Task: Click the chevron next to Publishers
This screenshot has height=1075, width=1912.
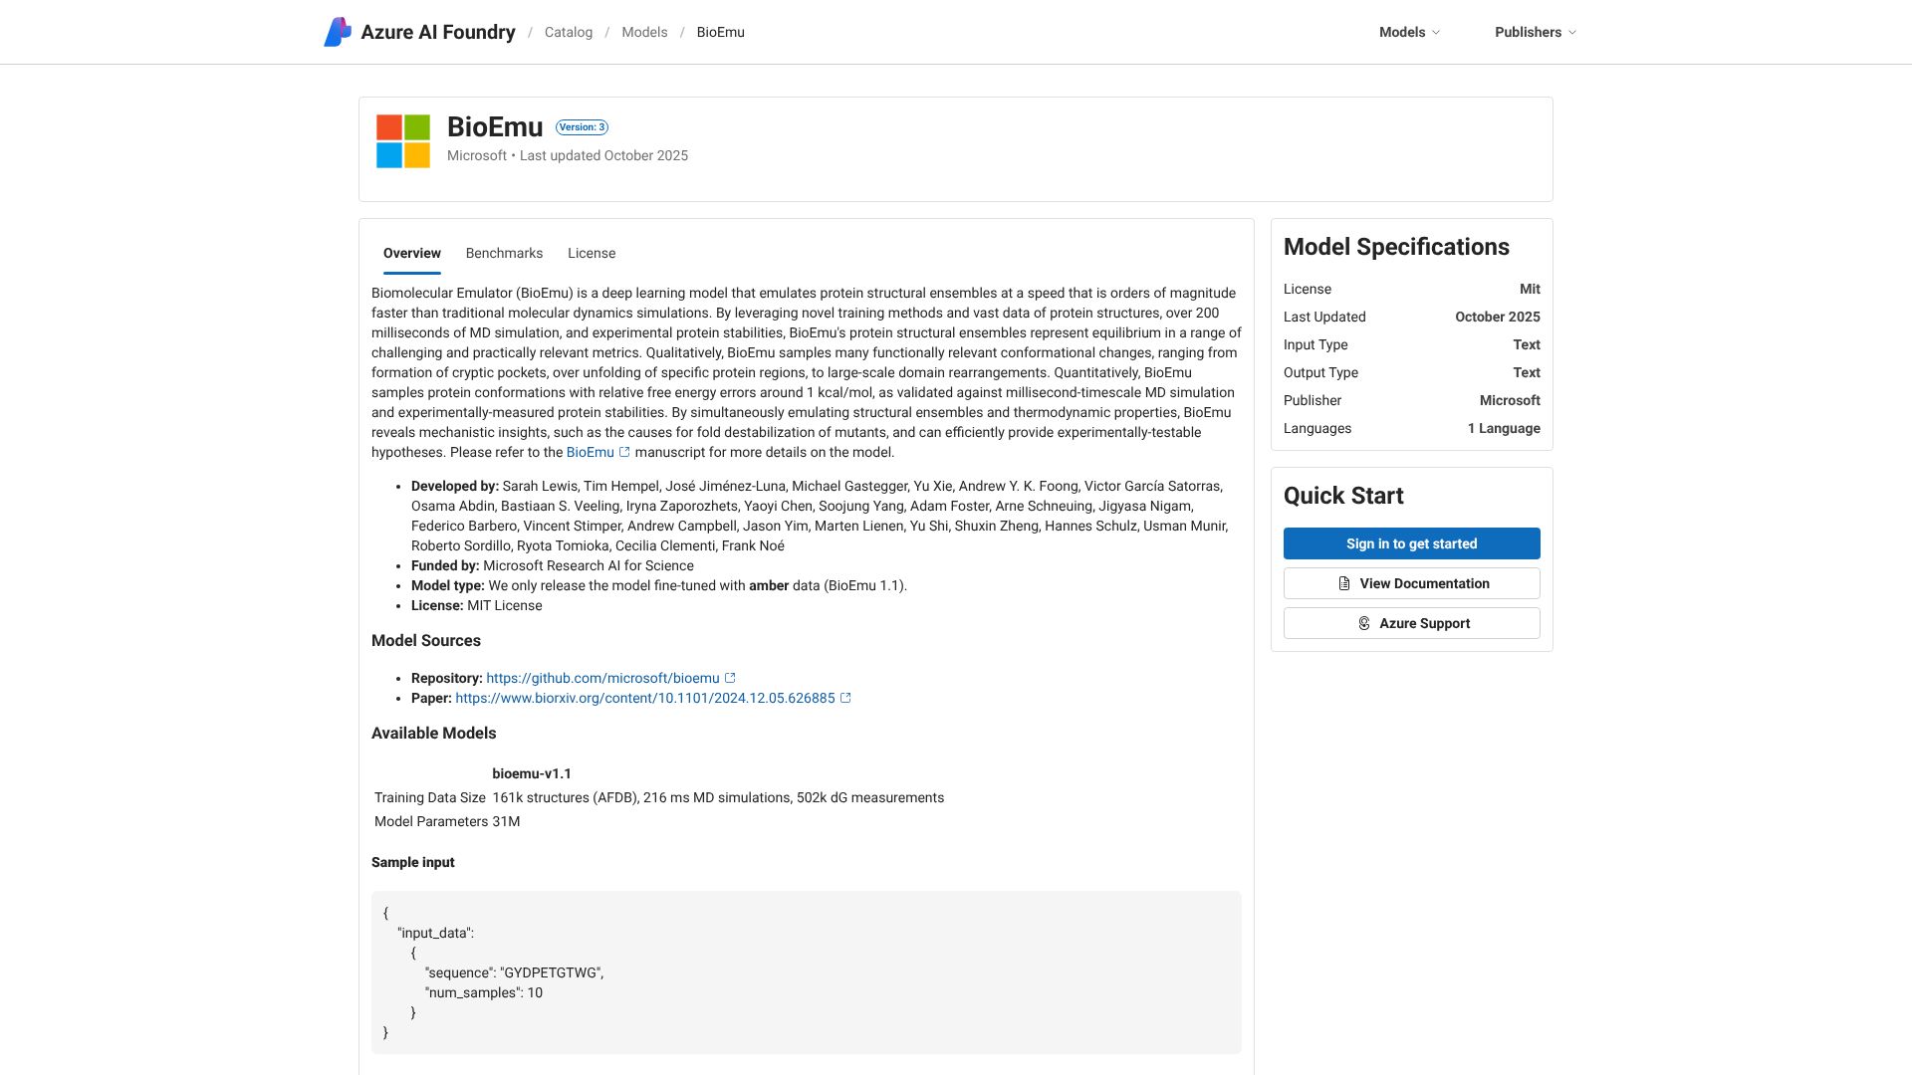Action: (1572, 33)
